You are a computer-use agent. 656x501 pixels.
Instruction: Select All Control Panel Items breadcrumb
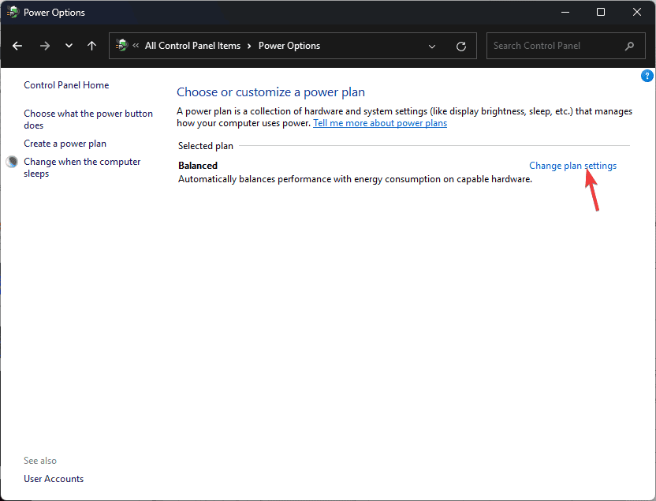pos(192,46)
